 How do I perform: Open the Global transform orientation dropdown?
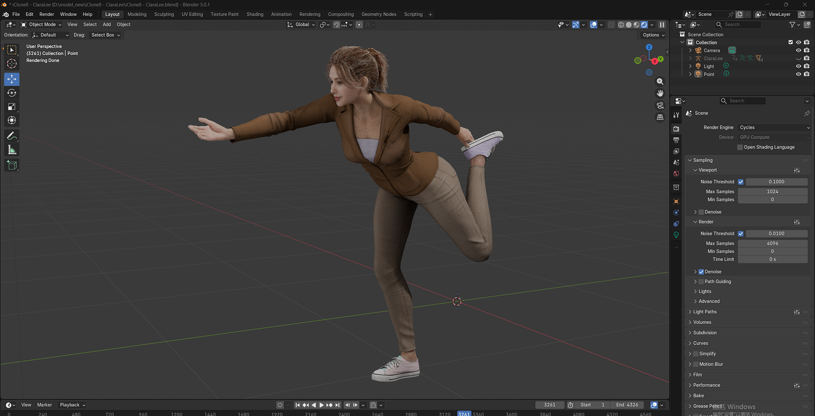tap(301, 24)
